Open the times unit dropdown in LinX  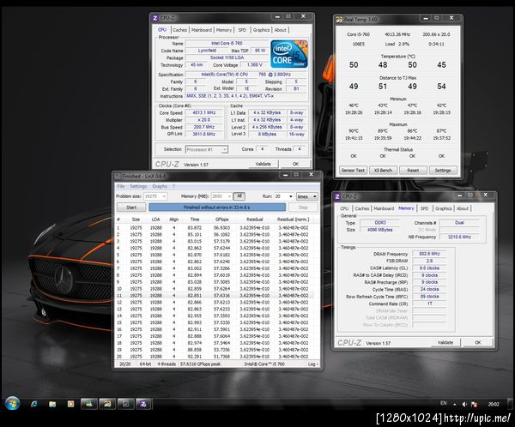click(306, 196)
